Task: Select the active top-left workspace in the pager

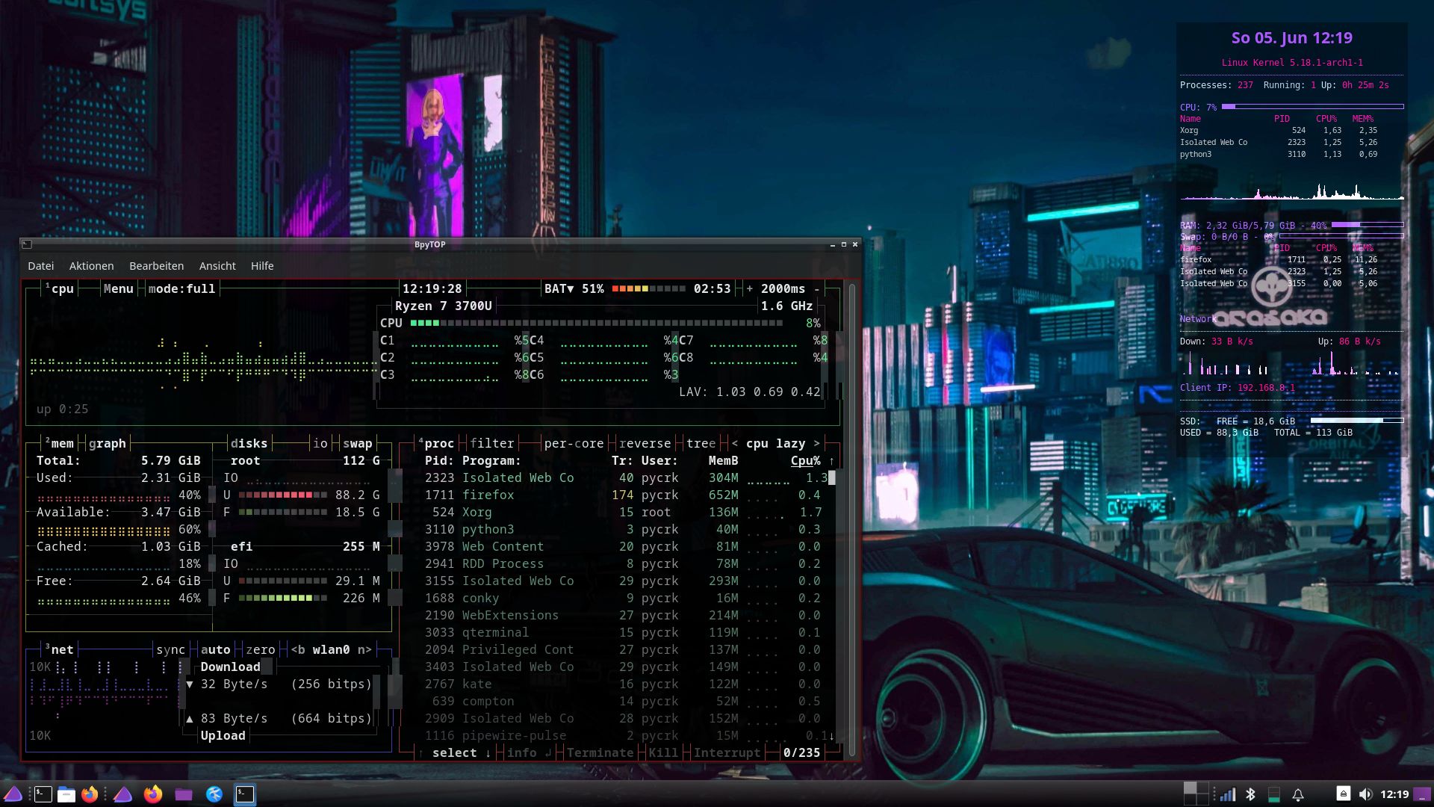Action: (1190, 788)
